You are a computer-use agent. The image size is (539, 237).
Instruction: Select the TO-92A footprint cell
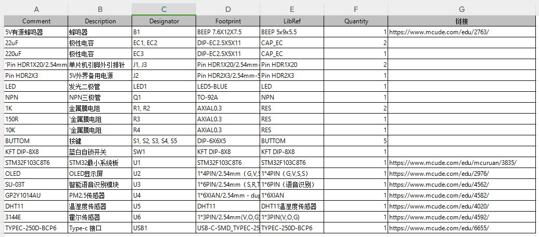[x=228, y=97]
